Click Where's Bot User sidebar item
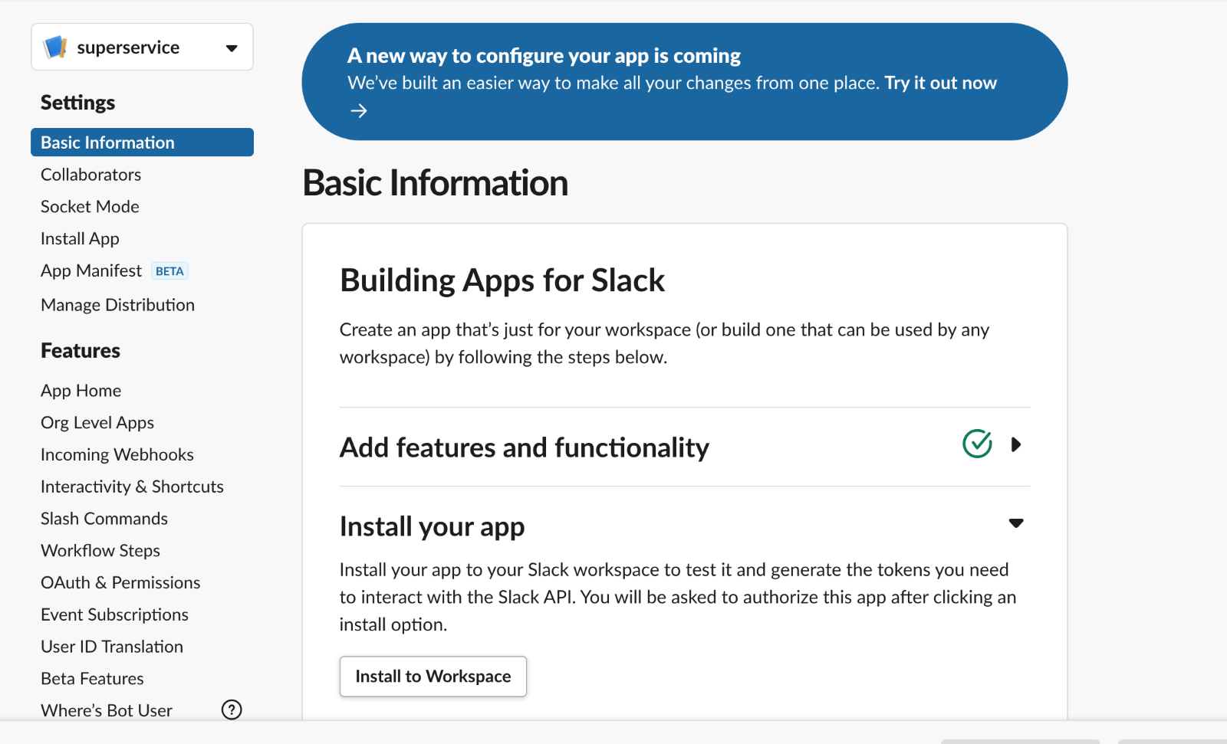 107,710
